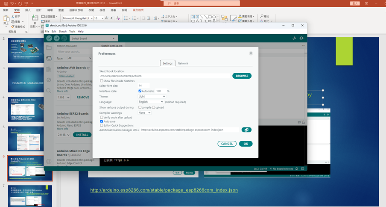This screenshot has width=386, height=207.
Task: Click the Arduino Upload arrow icon
Action: click(56, 38)
